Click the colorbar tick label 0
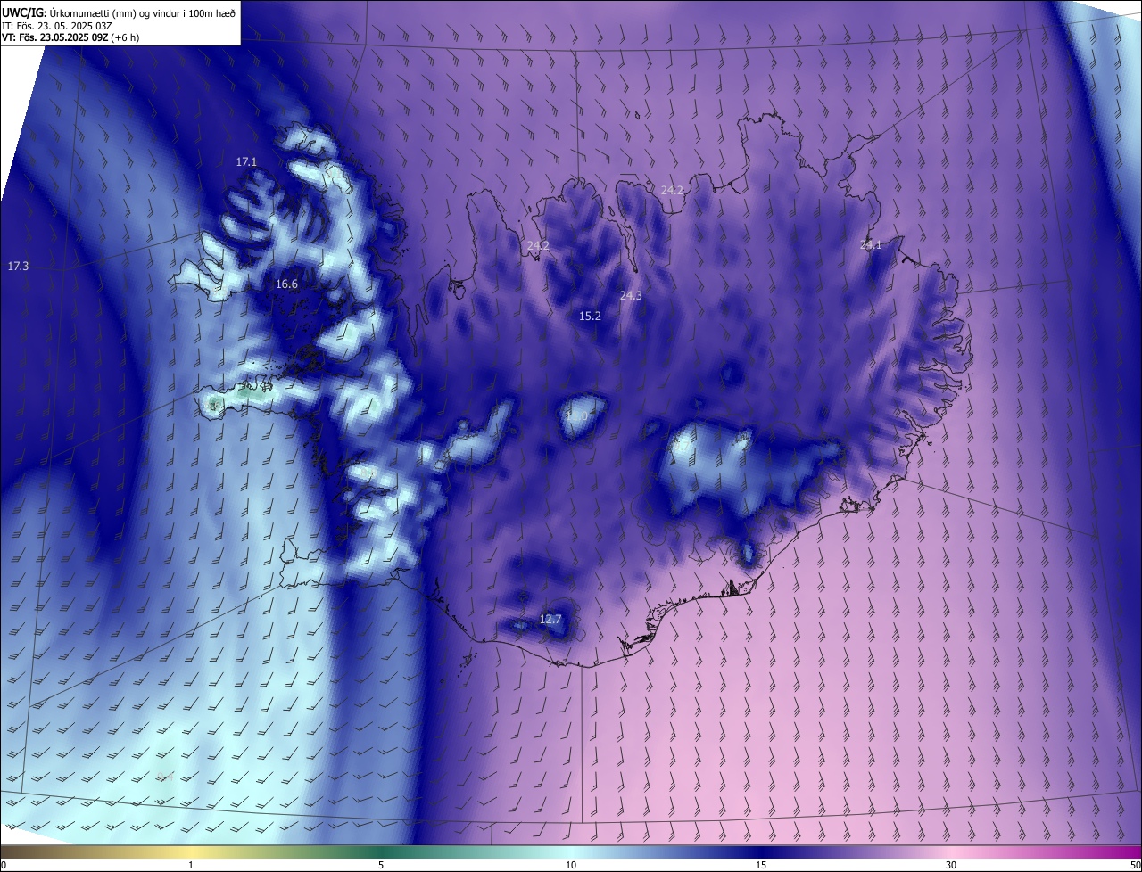Screen dimensions: 1142x872 tap(4, 865)
